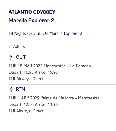Select outbound Arrive: 15:50 time
116x131 pixels.
tap(46, 72)
